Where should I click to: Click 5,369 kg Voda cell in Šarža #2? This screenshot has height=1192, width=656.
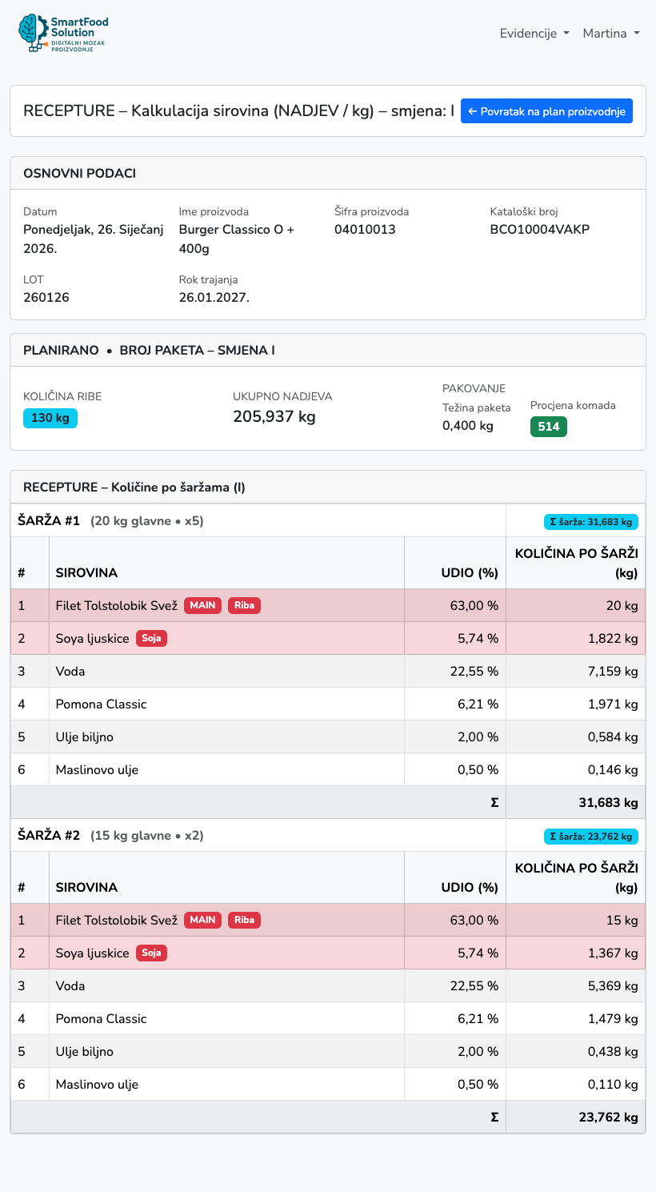click(576, 985)
